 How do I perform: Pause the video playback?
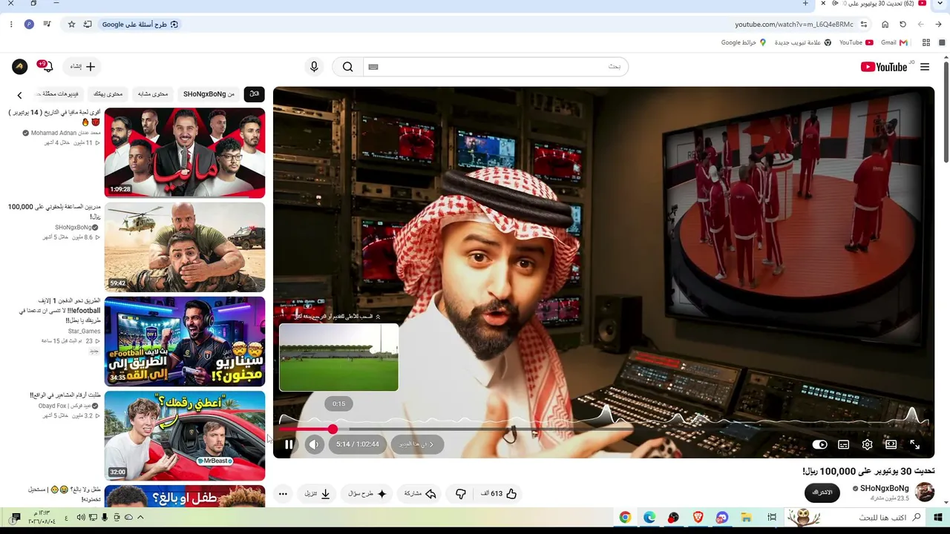[x=289, y=444]
